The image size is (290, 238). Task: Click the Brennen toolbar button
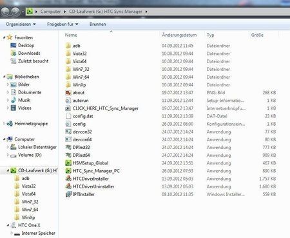pos(97,24)
